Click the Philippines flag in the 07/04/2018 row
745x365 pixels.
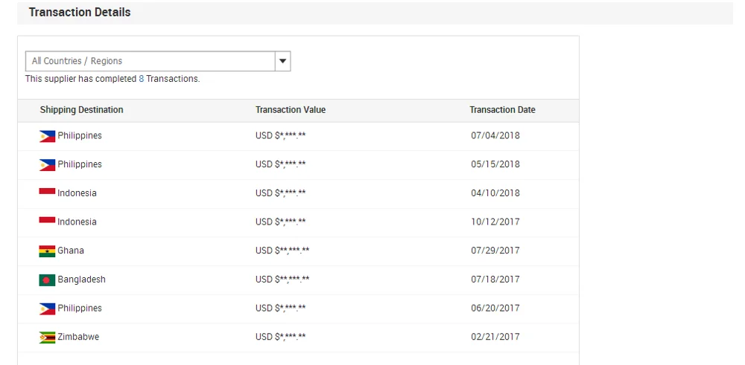point(47,136)
